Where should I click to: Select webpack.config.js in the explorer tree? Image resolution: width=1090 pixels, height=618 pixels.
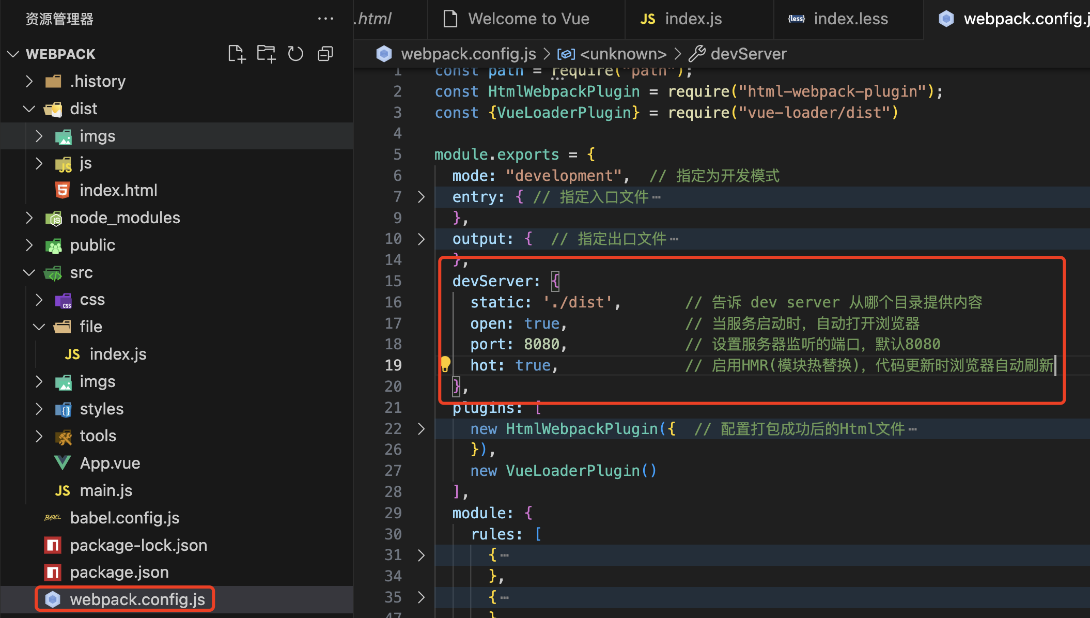[x=177, y=599]
